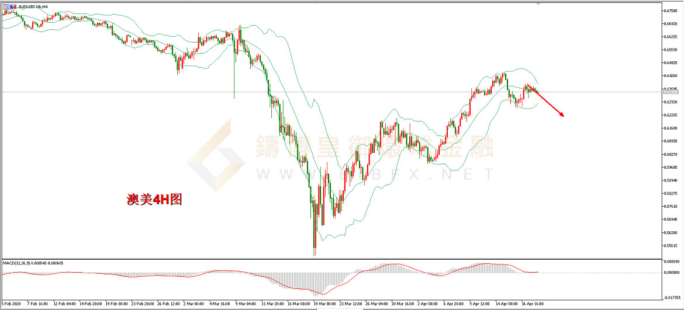Click the 0.000000 MACD zero level label
Screen dimensions: 684x310
[670, 272]
